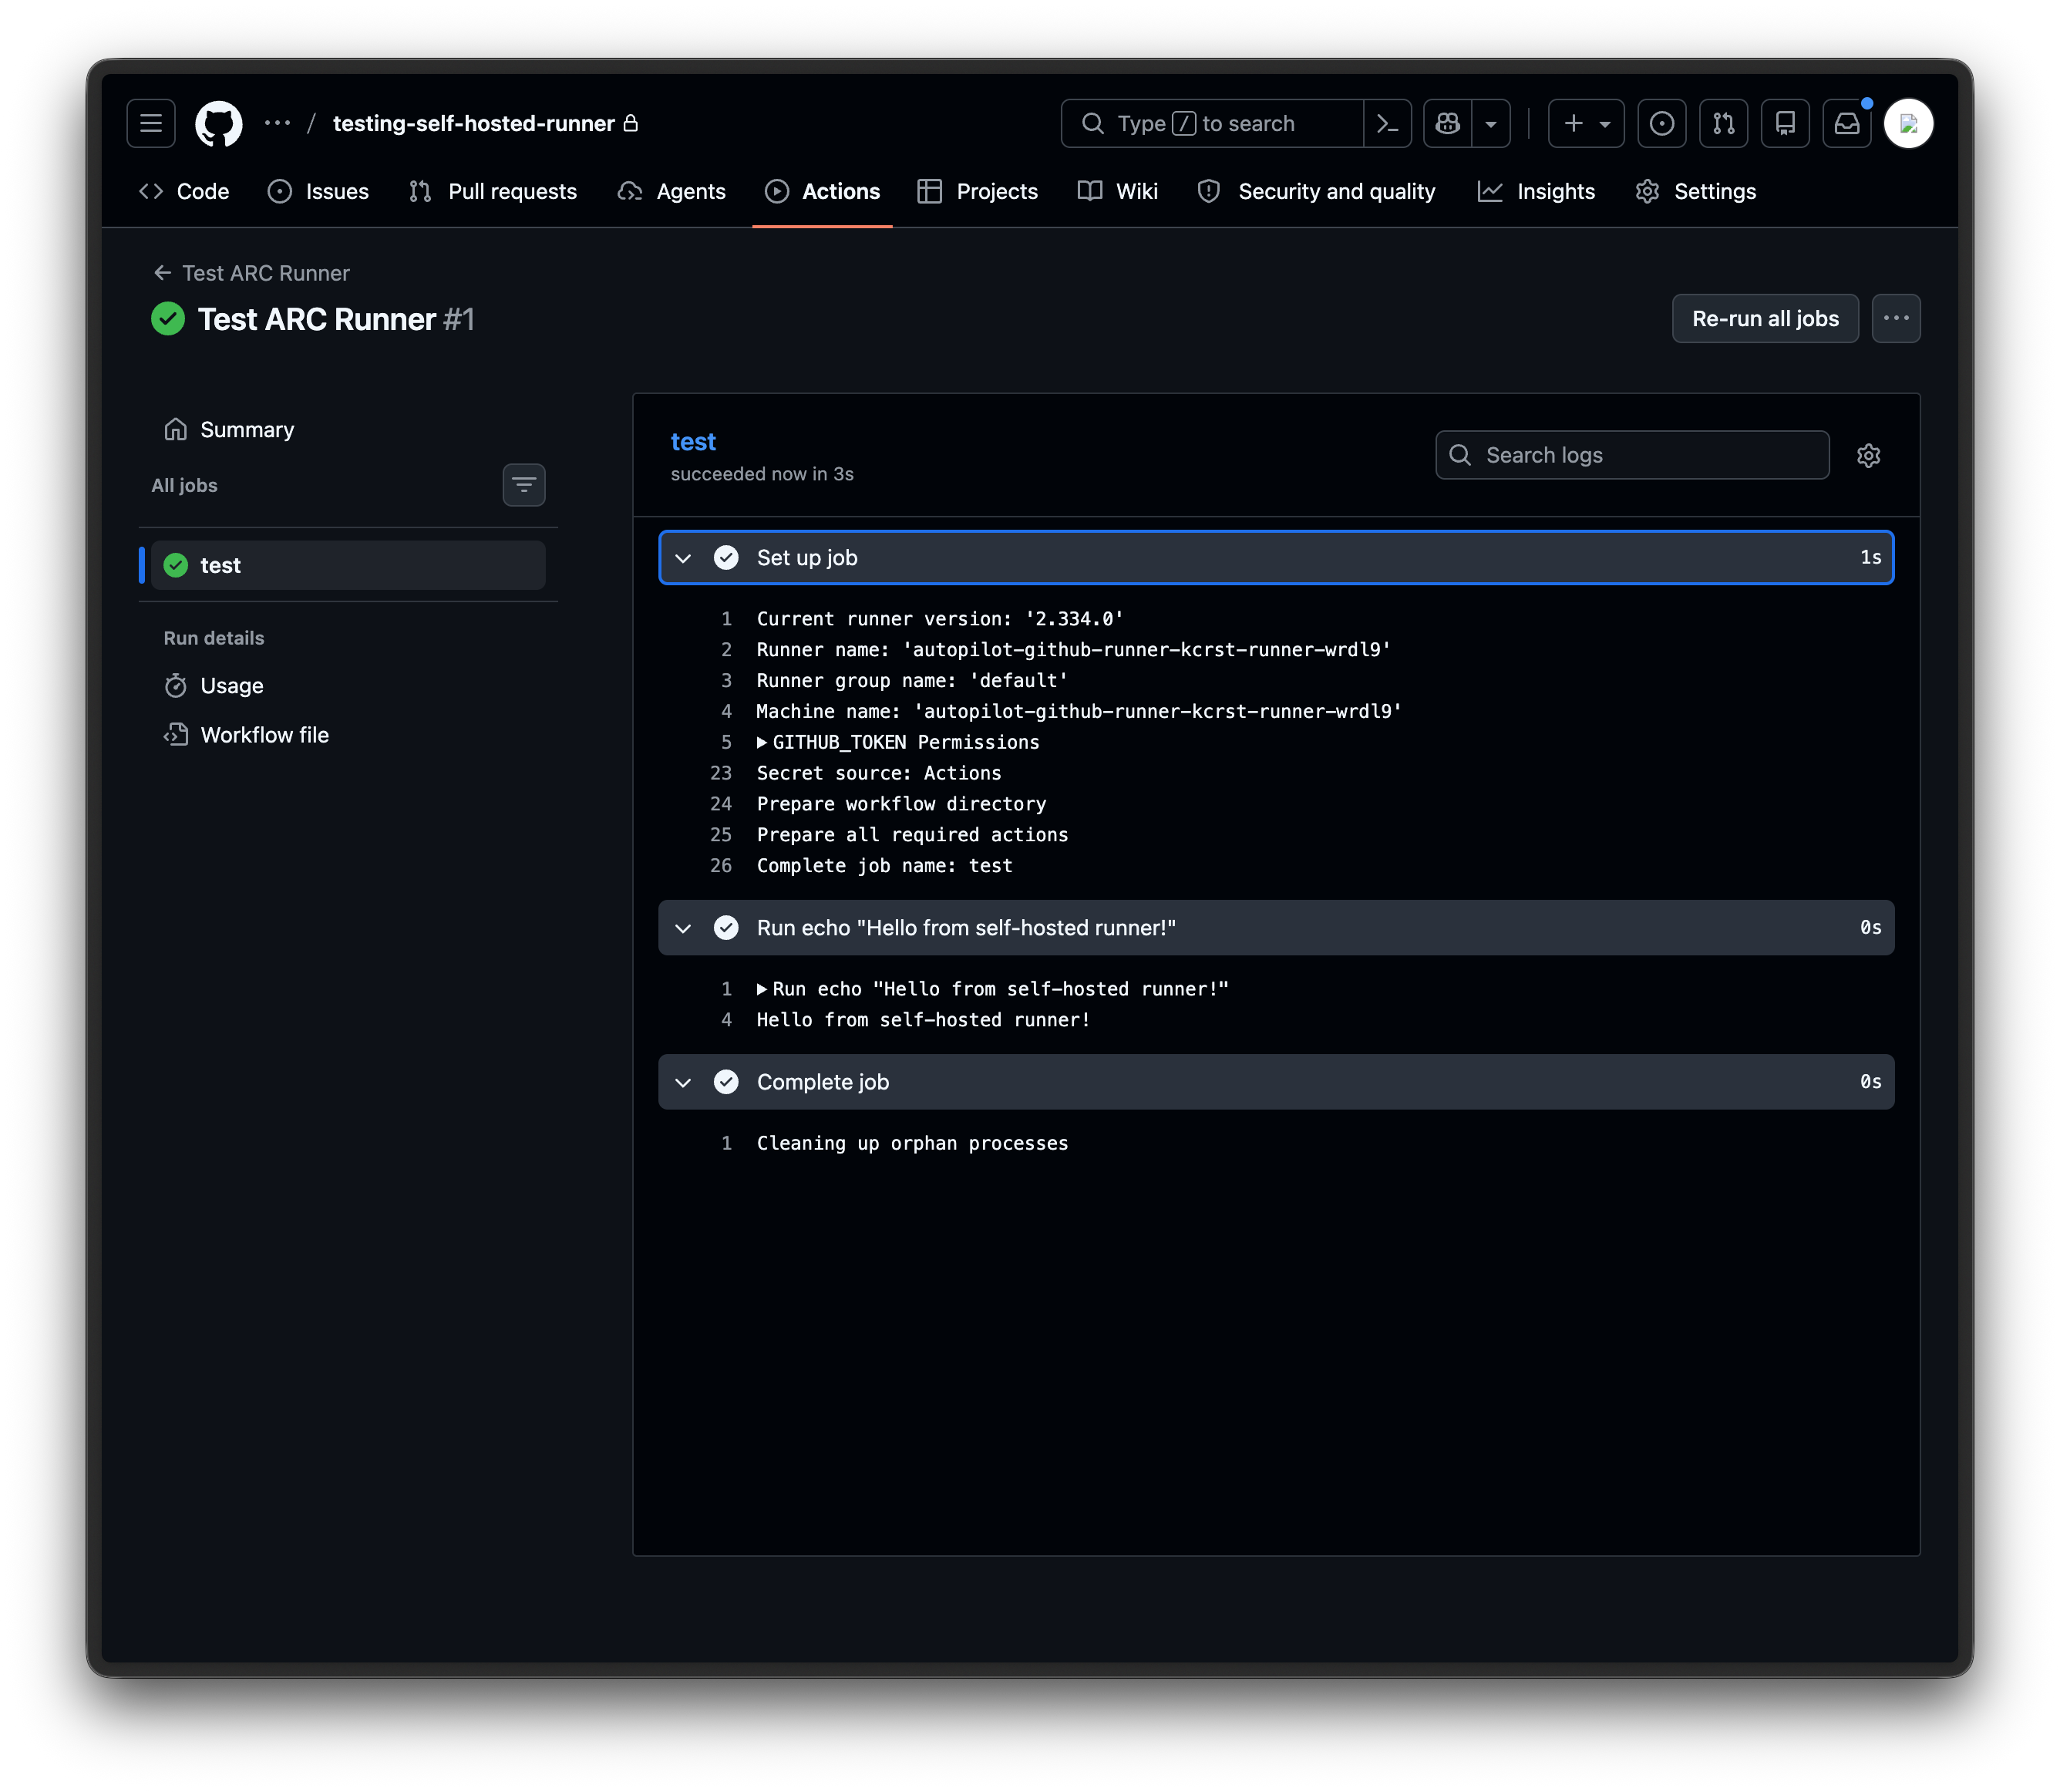Viewport: 2060px width, 1792px height.
Task: Select the Actions tab
Action: [x=822, y=191]
